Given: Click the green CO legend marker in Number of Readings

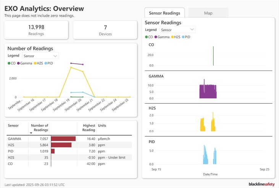Looking at the screenshot, I should [x=9, y=63].
